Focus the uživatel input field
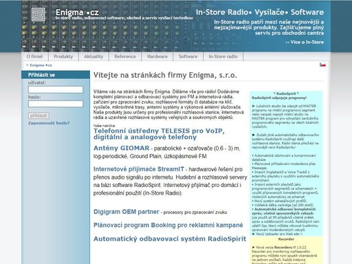The width and height of the screenshot is (352, 264). click(56, 89)
